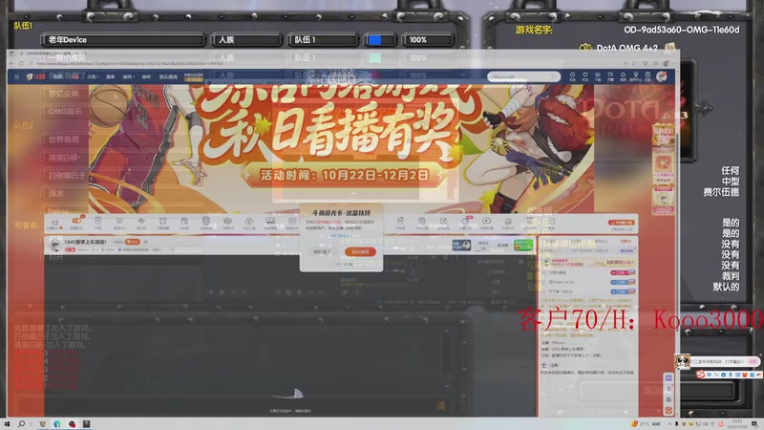Open Windows taskbar search
This screenshot has height=430, width=764.
click(21, 424)
